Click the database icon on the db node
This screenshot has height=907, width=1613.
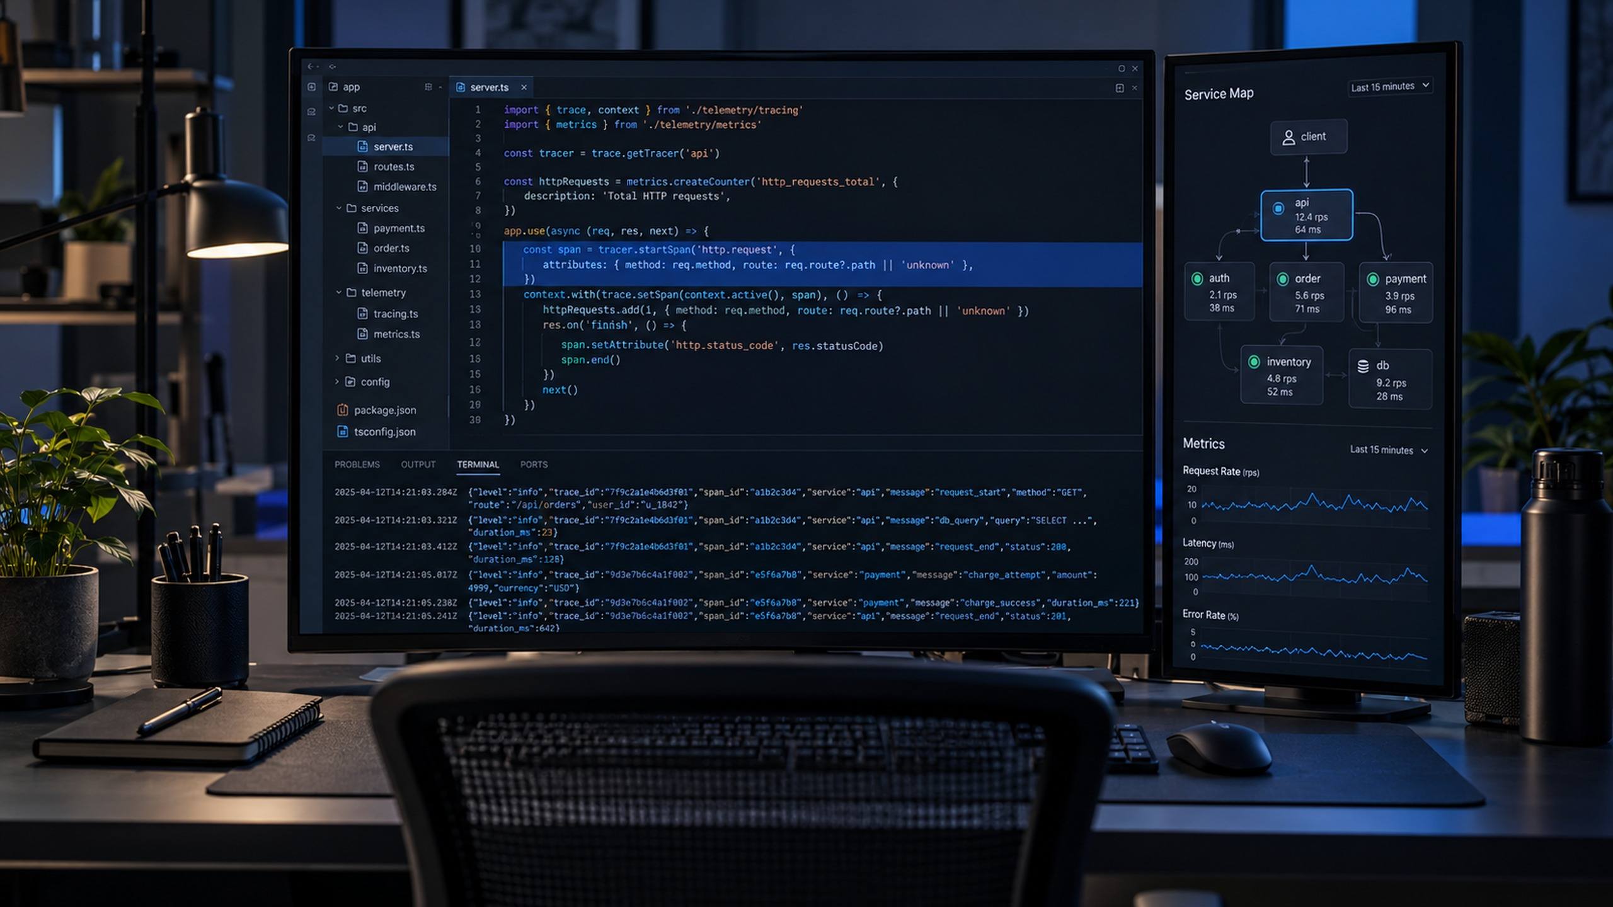(1363, 366)
